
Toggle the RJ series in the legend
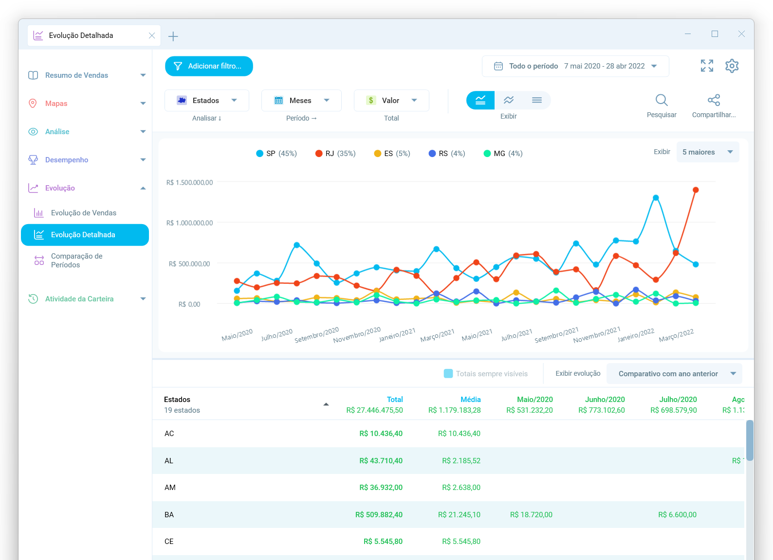click(335, 154)
